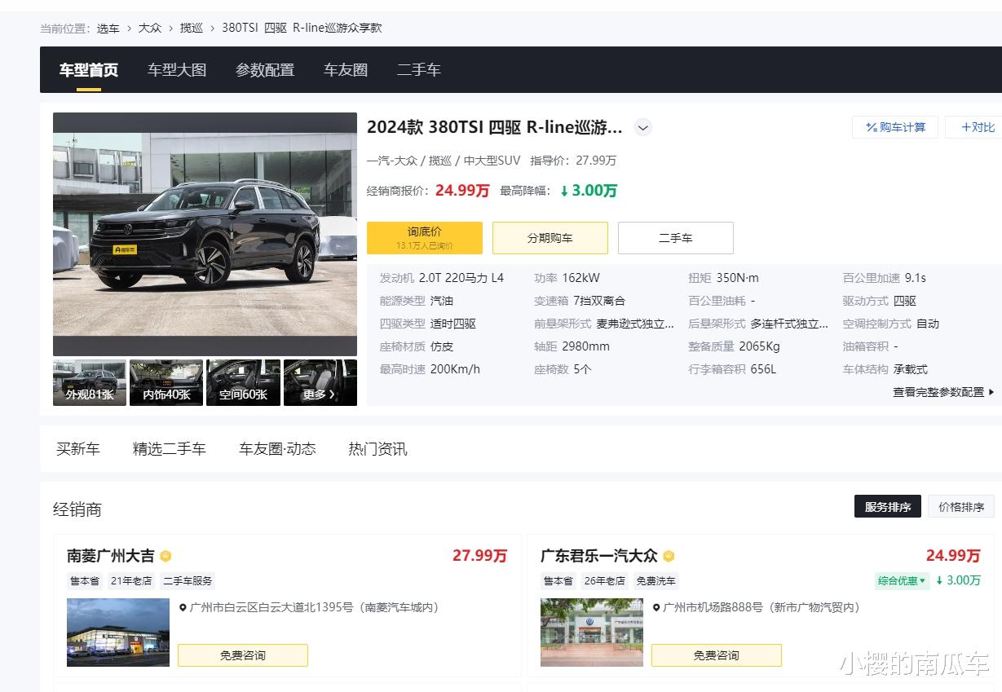
Task: Select 车友圈·动态 section tab
Action: click(277, 448)
